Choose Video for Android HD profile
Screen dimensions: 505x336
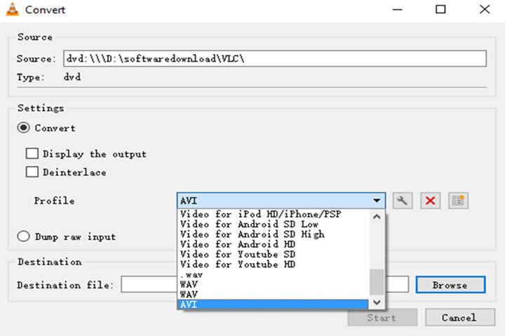click(x=272, y=244)
